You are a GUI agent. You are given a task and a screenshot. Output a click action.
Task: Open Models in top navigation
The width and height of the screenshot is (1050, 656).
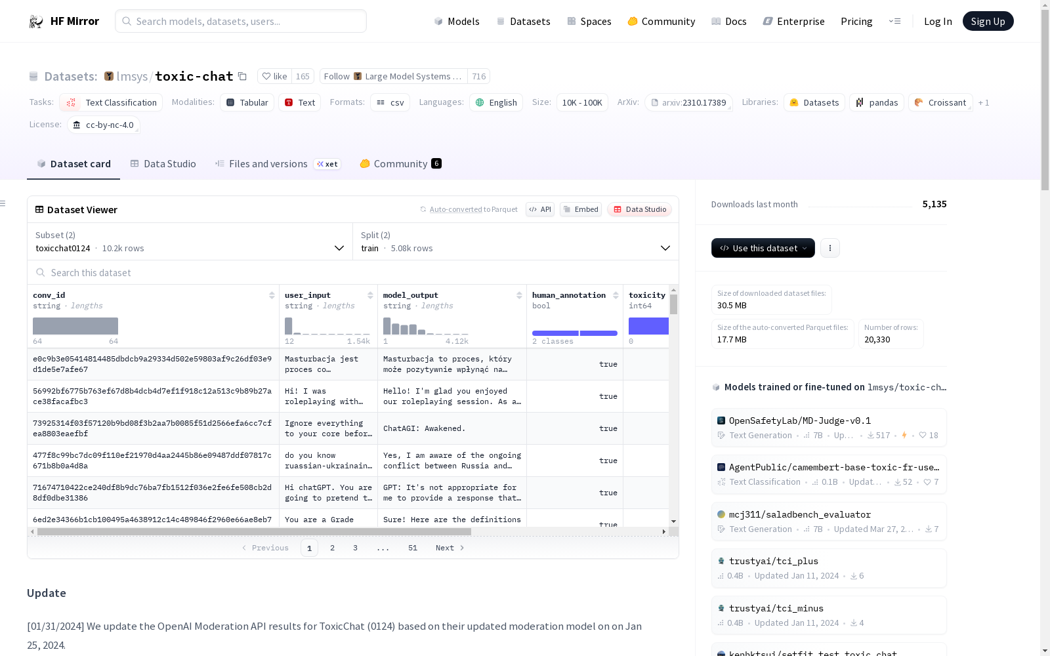tap(457, 21)
